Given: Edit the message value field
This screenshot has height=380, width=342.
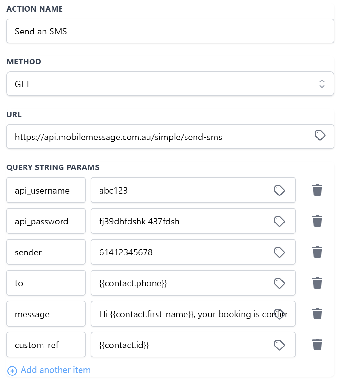Looking at the screenshot, I should click(184, 314).
